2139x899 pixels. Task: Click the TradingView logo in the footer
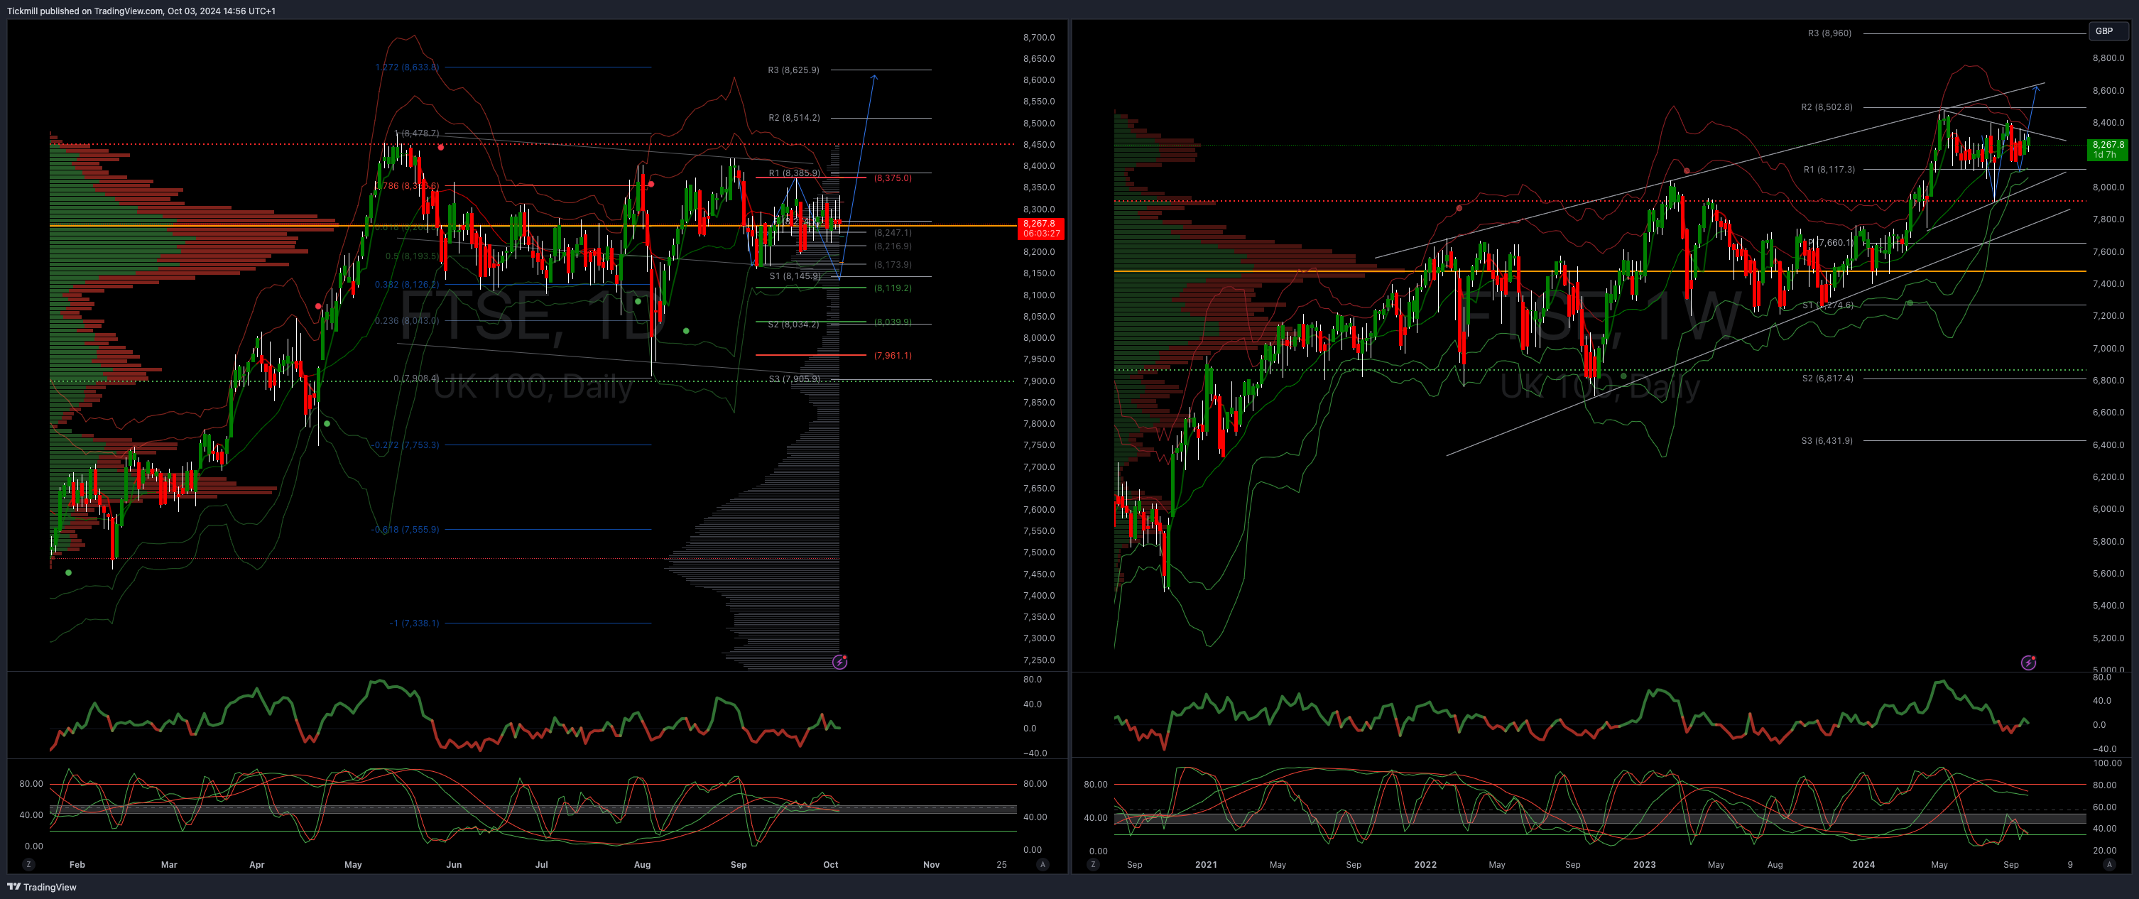click(41, 886)
